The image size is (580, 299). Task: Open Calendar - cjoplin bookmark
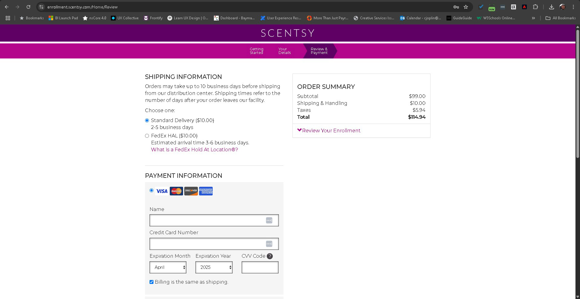pyautogui.click(x=420, y=18)
